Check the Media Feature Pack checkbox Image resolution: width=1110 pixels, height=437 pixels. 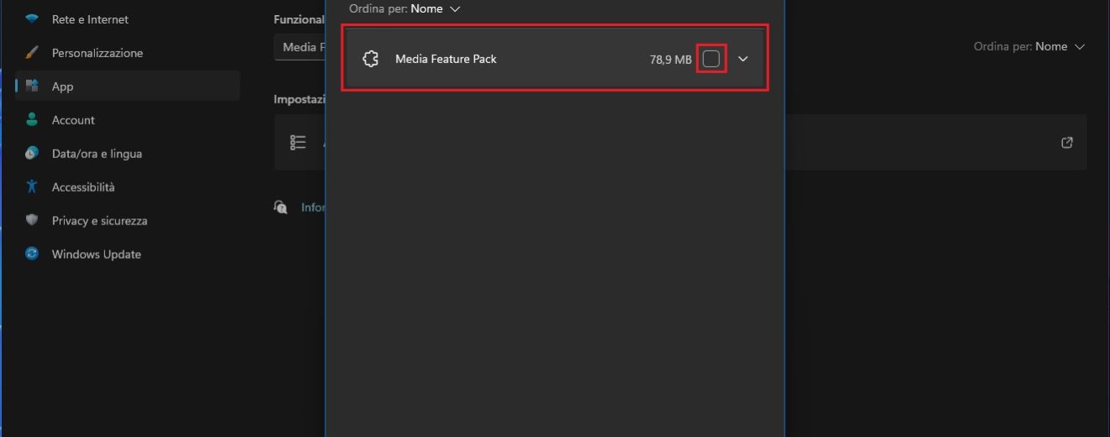711,59
